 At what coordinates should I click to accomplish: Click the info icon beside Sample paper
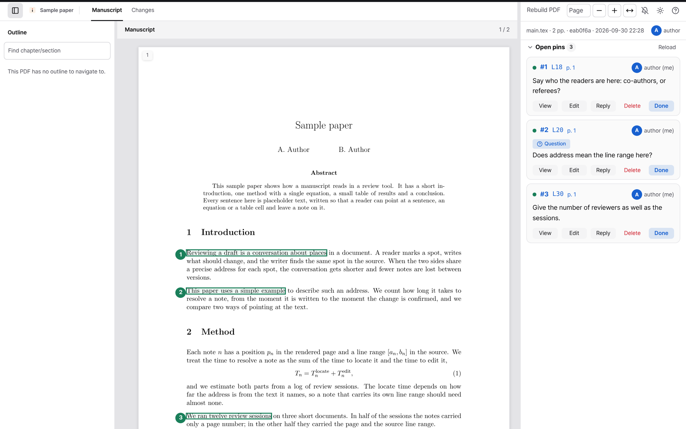coord(32,10)
